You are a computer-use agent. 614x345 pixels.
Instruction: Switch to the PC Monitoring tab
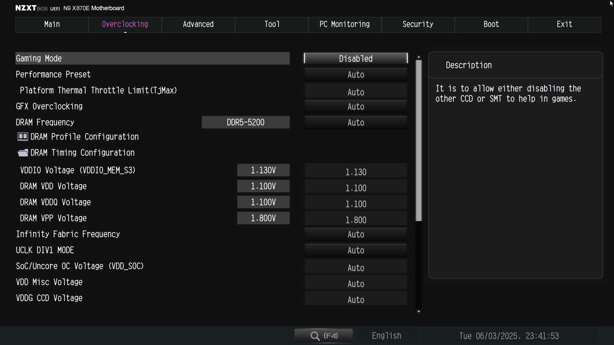[x=344, y=25]
